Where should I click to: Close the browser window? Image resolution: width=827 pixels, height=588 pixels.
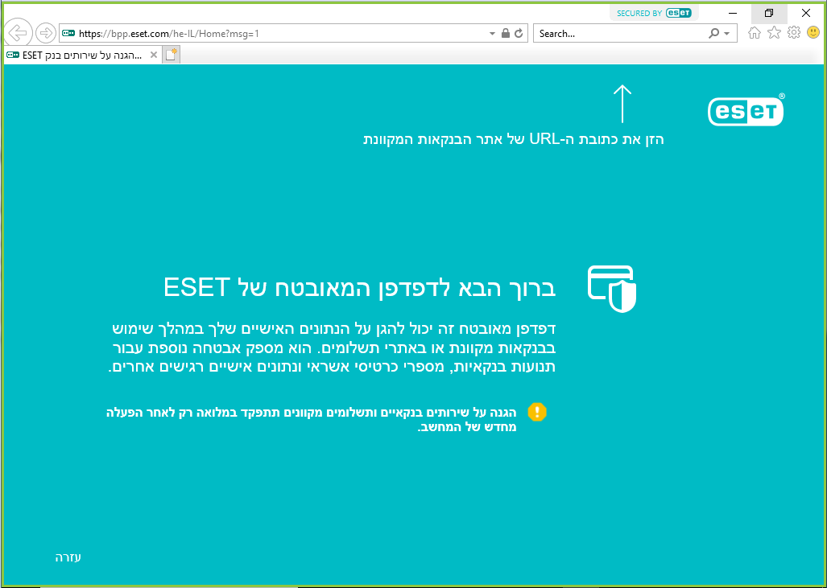[805, 13]
